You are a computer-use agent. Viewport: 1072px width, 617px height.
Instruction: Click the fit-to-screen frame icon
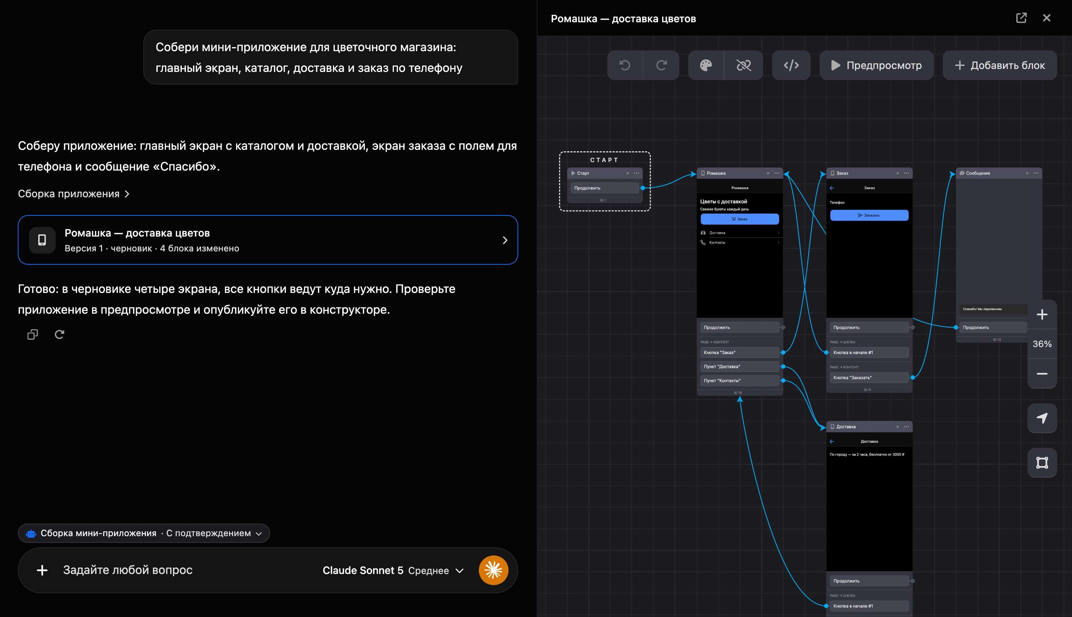[x=1042, y=463]
